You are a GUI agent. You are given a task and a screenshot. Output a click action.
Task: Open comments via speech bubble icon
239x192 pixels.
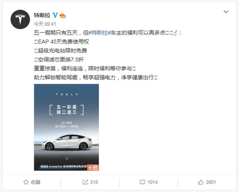coord(142,182)
